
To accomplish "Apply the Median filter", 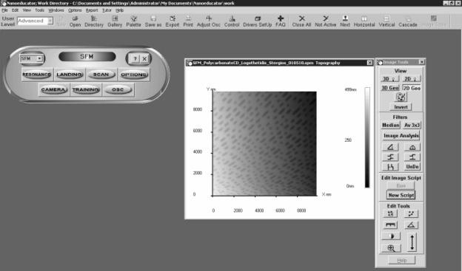I will point(390,125).
